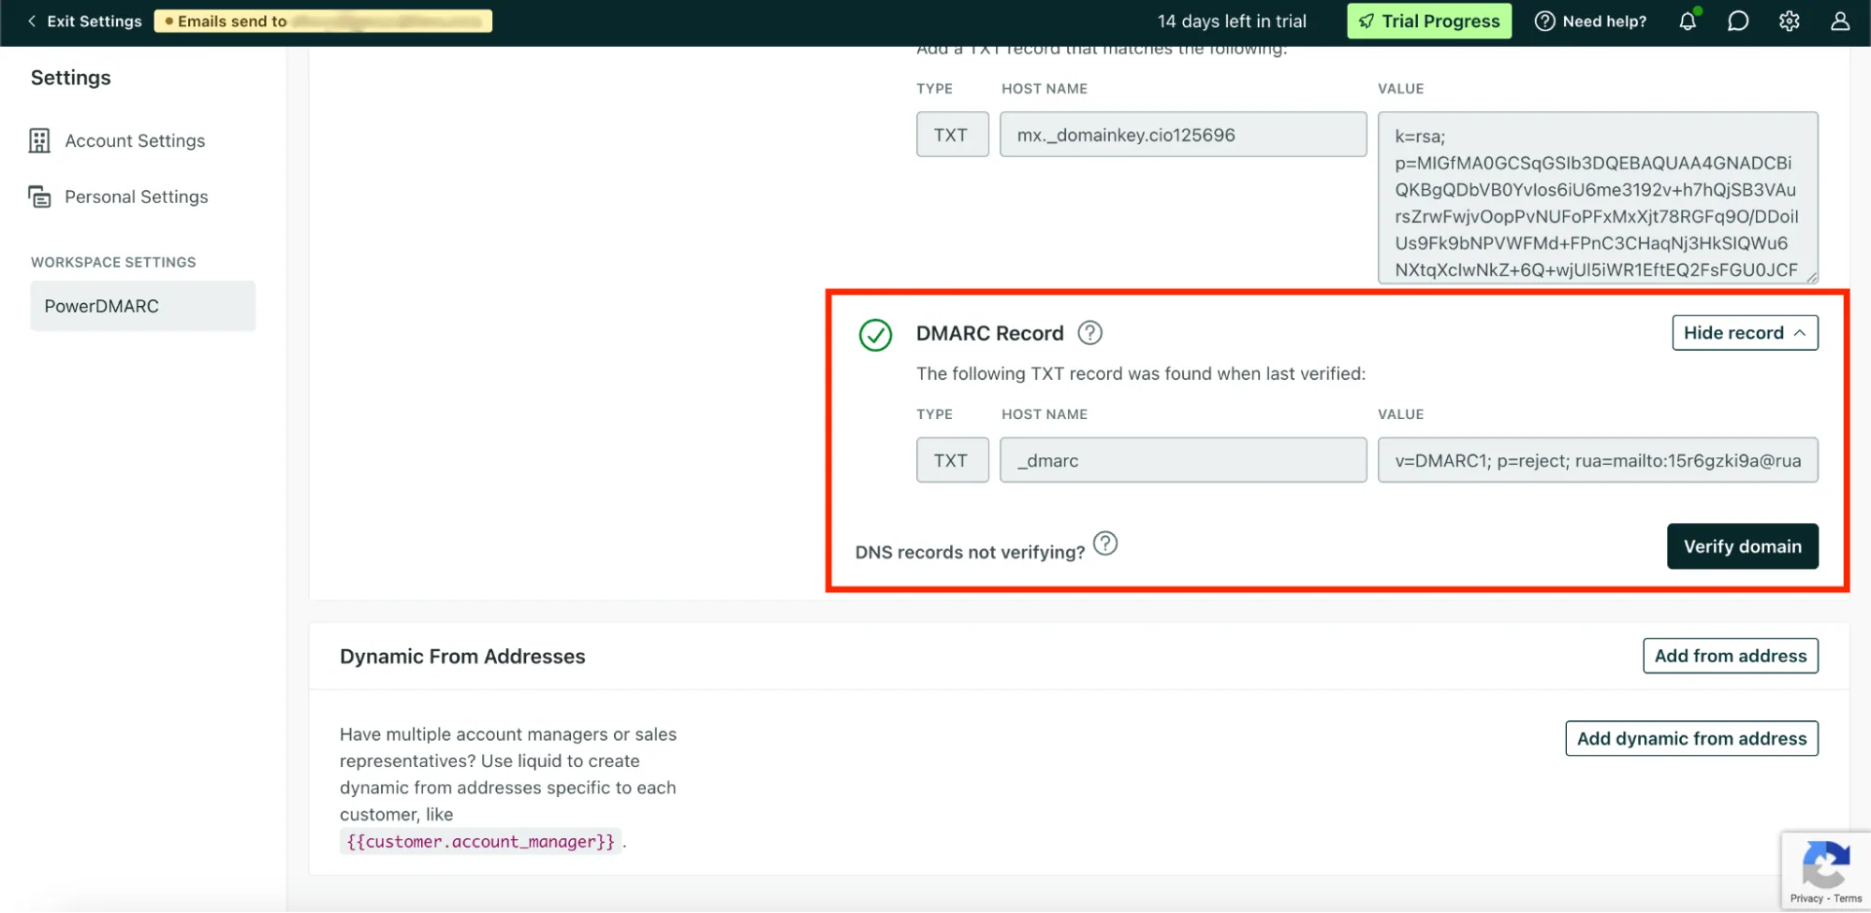This screenshot has height=913, width=1871.
Task: Click the mx._domainkey host name field
Action: (x=1183, y=135)
